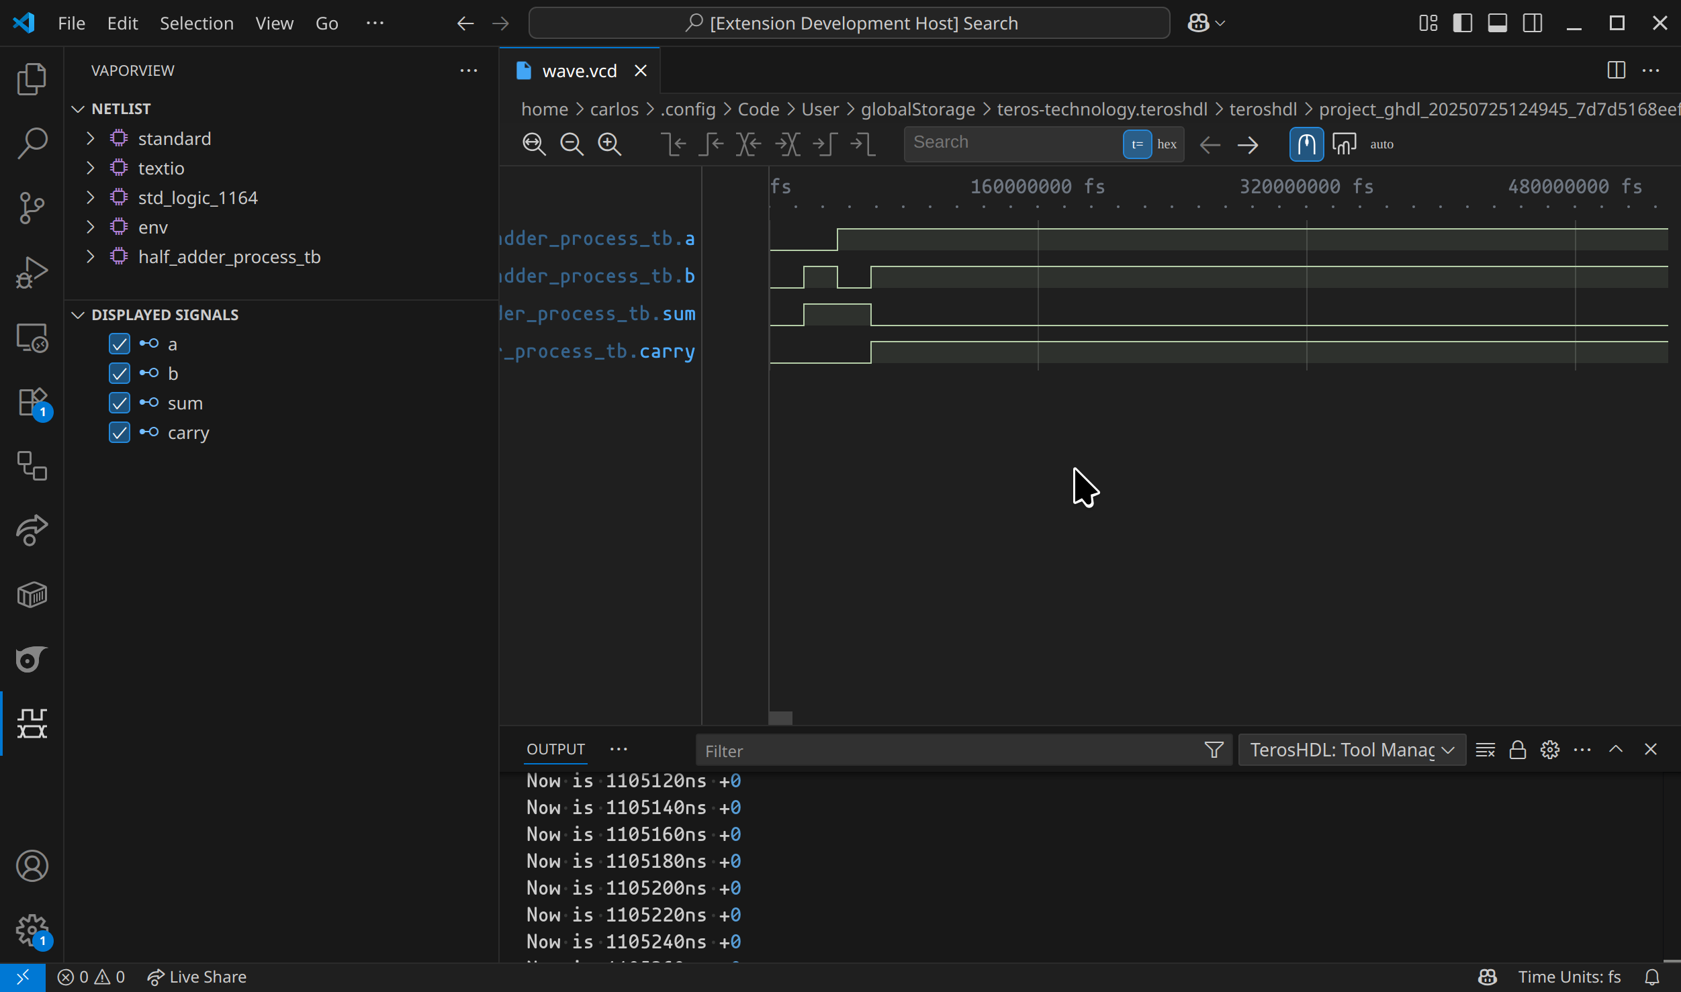Open the Search view in activity bar
The width and height of the screenshot is (1681, 992).
[32, 143]
